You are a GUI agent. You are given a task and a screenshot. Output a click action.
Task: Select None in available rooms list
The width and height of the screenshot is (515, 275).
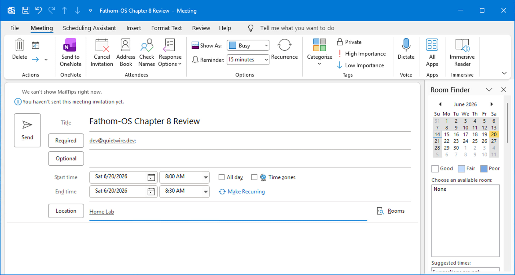point(465,189)
